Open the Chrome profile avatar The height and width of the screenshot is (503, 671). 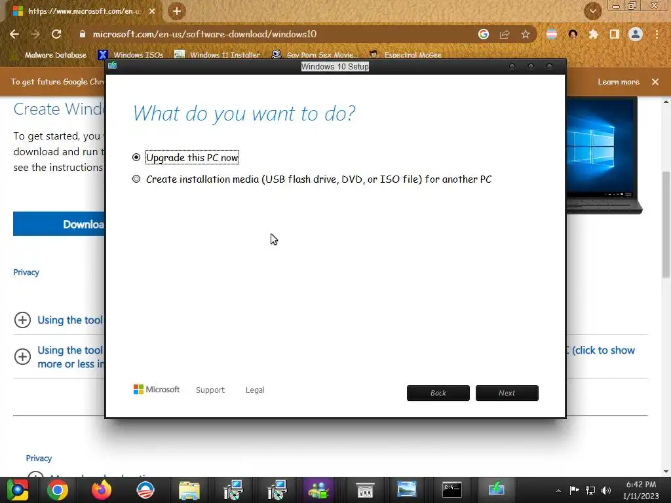click(635, 34)
